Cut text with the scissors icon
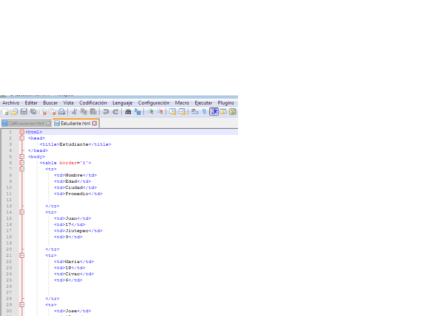This screenshot has width=421, height=316. tap(74, 112)
